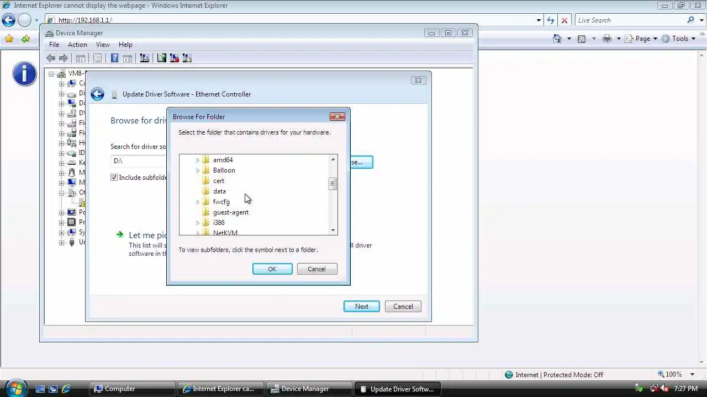Open Properties icon in Device Manager toolbar
This screenshot has height=397, width=707.
(98, 58)
